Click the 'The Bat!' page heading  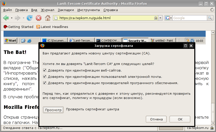click(15, 52)
